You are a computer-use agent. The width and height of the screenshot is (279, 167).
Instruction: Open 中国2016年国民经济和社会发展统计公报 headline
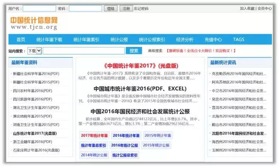tap(140, 112)
